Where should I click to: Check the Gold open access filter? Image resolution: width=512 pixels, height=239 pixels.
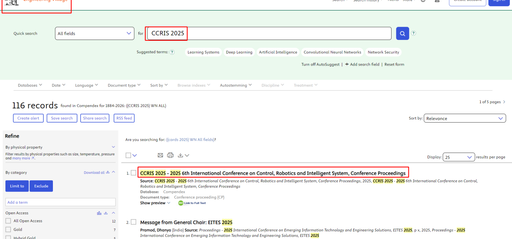pyautogui.click(x=8, y=229)
